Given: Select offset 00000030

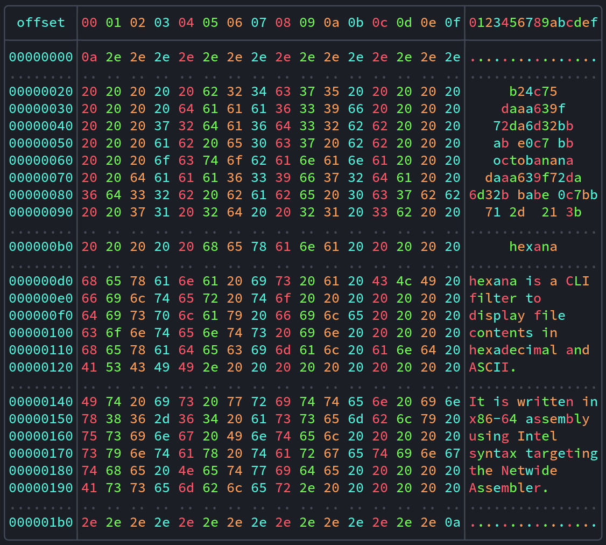Looking at the screenshot, I should click(41, 109).
